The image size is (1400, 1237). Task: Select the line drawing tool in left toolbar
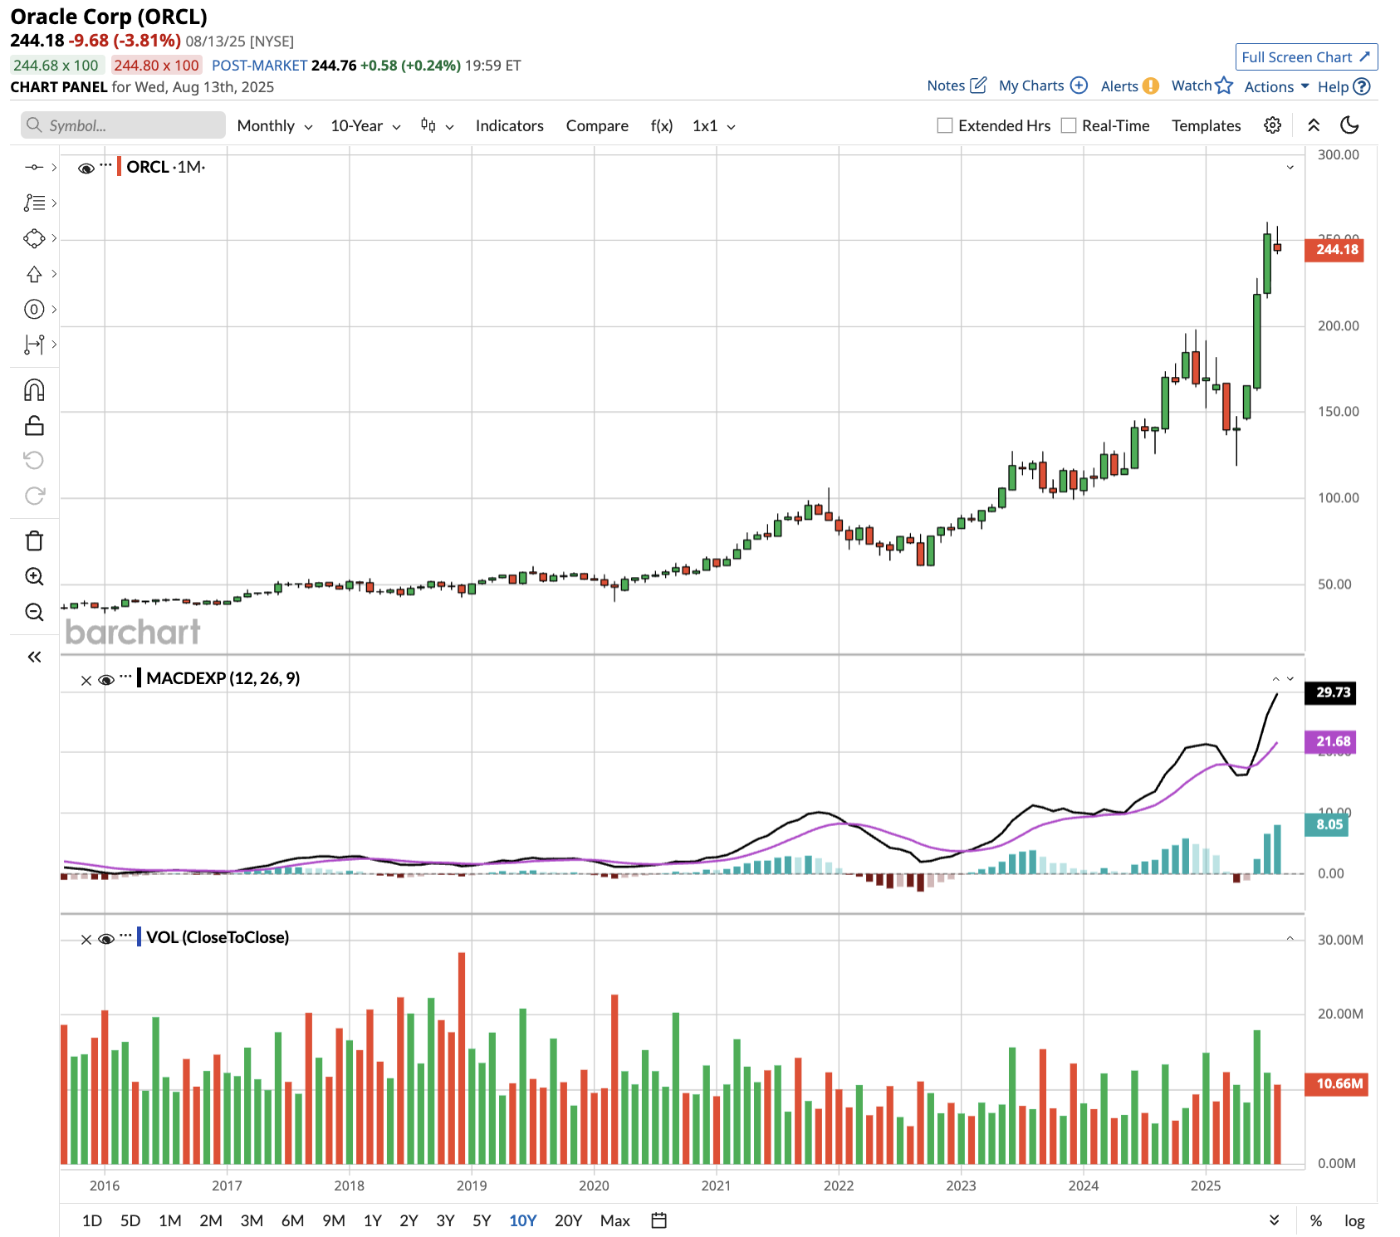coord(34,167)
